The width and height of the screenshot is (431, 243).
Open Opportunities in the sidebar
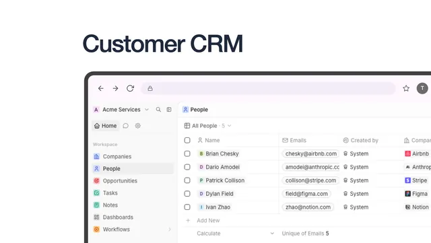[133, 180]
